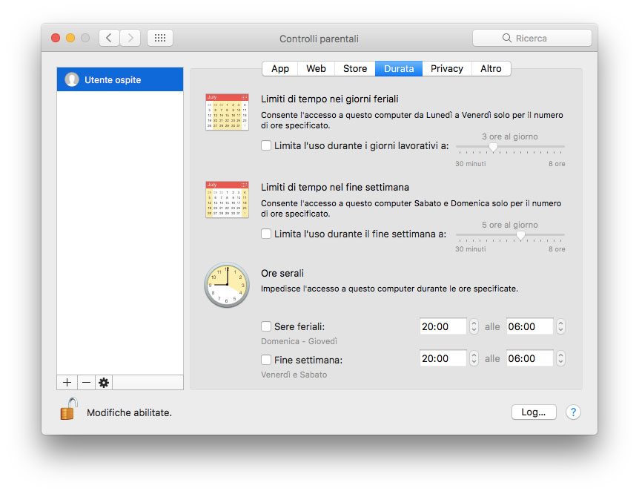Image resolution: width=639 pixels, height=494 pixels.
Task: Click Fine settimana 06:00 end time field
Action: click(x=529, y=358)
